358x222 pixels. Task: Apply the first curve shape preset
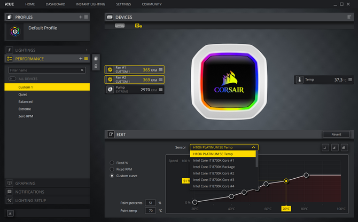coord(325,147)
